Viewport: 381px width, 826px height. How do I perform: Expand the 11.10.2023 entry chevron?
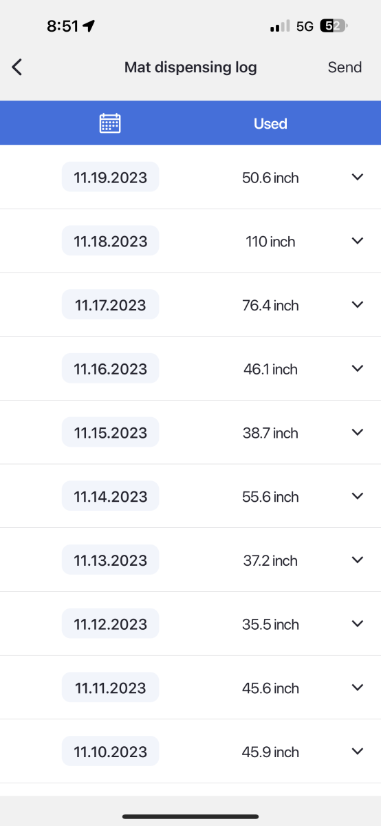tap(357, 751)
